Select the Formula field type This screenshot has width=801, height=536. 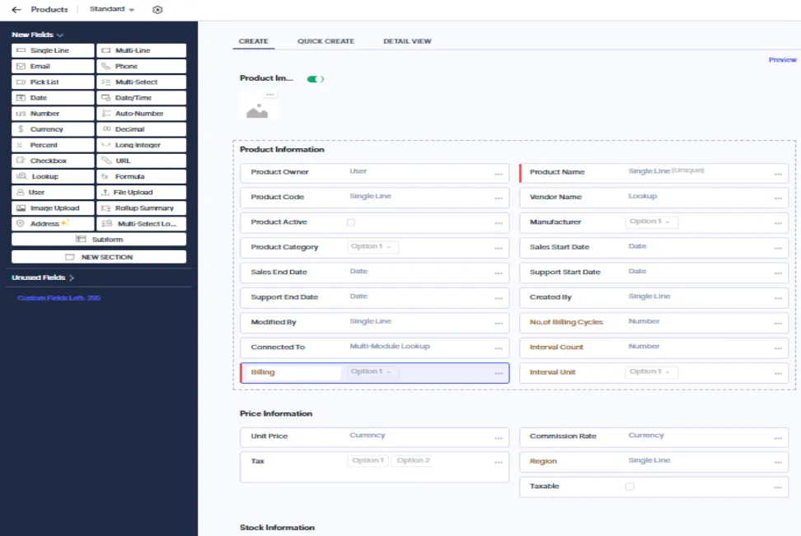pos(142,177)
